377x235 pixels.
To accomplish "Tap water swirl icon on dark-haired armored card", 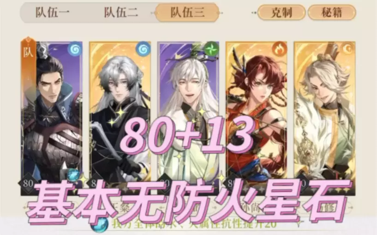I will 75,50.
